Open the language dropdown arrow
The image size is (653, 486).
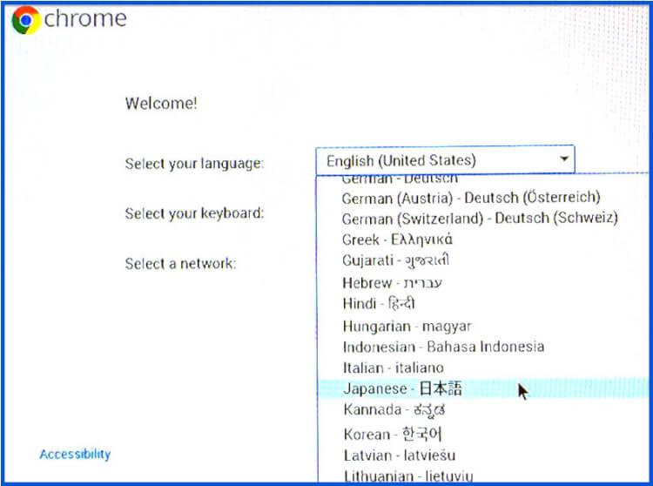564,159
